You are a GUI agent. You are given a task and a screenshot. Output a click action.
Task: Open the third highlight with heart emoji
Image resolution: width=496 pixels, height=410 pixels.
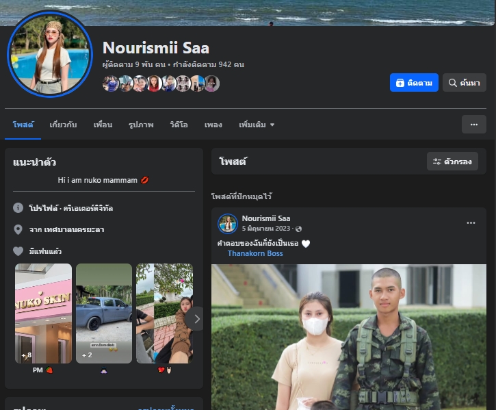pos(164,313)
